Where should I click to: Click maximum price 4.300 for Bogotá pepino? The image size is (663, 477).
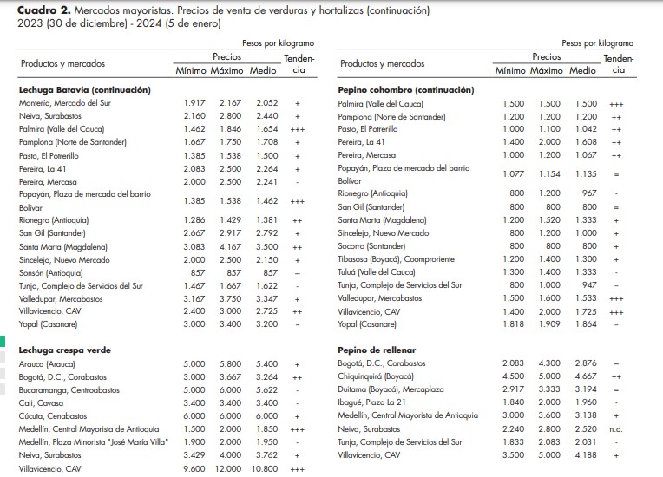click(x=549, y=363)
